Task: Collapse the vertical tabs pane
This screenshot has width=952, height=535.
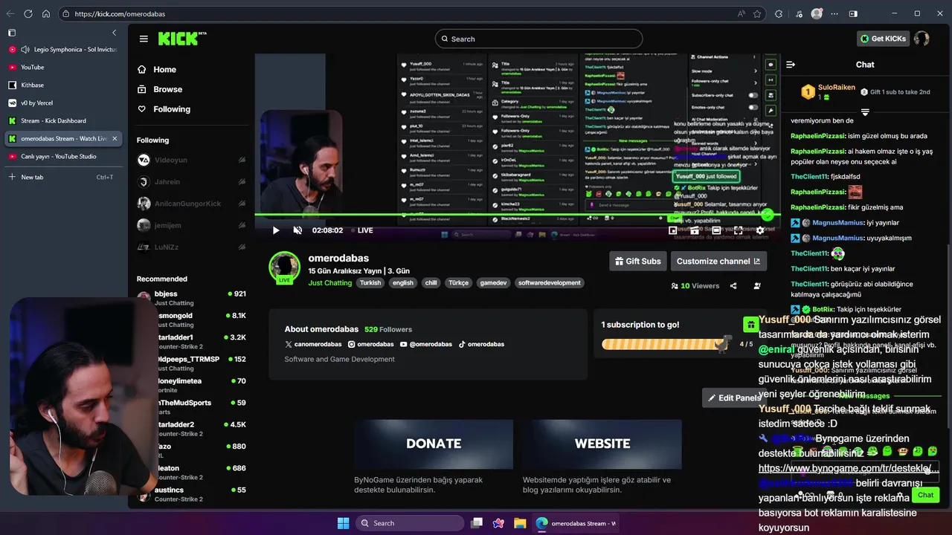Action: (x=114, y=33)
